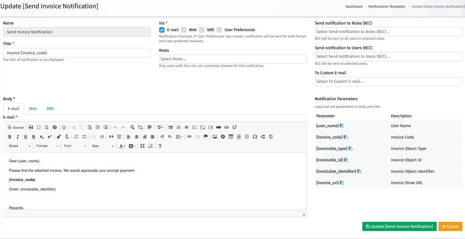Toggle bold formatting
This screenshot has height=239, width=465.
10,137
